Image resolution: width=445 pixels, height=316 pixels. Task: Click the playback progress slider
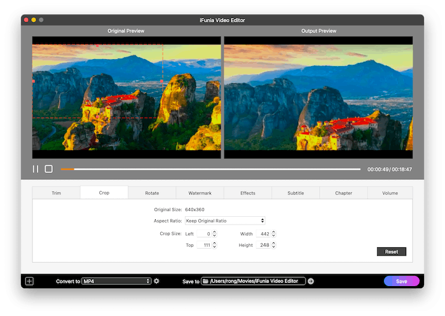[210, 169]
